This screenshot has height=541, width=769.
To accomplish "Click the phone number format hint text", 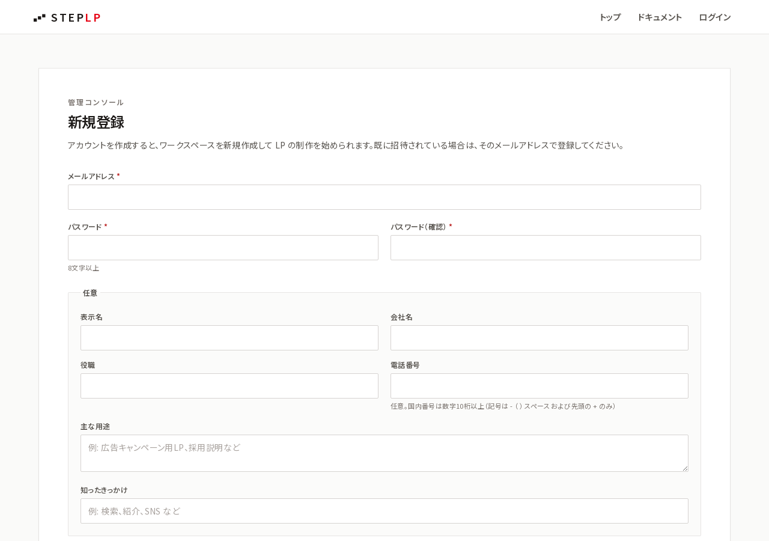I will point(503,406).
